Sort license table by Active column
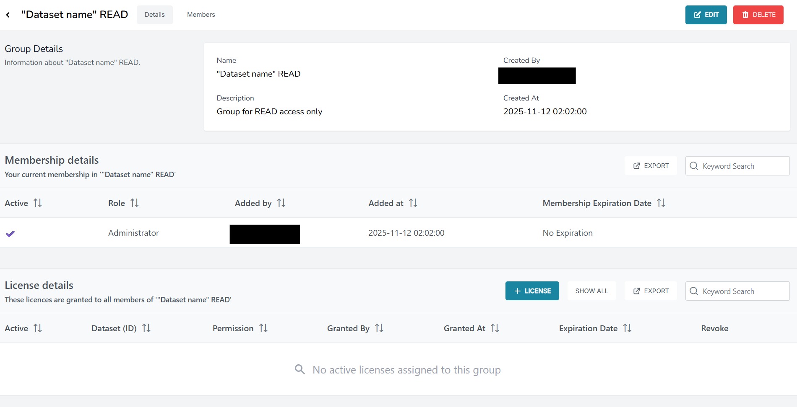Image resolution: width=797 pixels, height=407 pixels. point(38,328)
